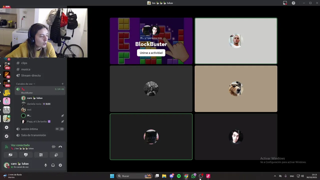Image resolution: width=320 pixels, height=180 pixels.
Task: Open user settings gear
Action: tap(60, 165)
